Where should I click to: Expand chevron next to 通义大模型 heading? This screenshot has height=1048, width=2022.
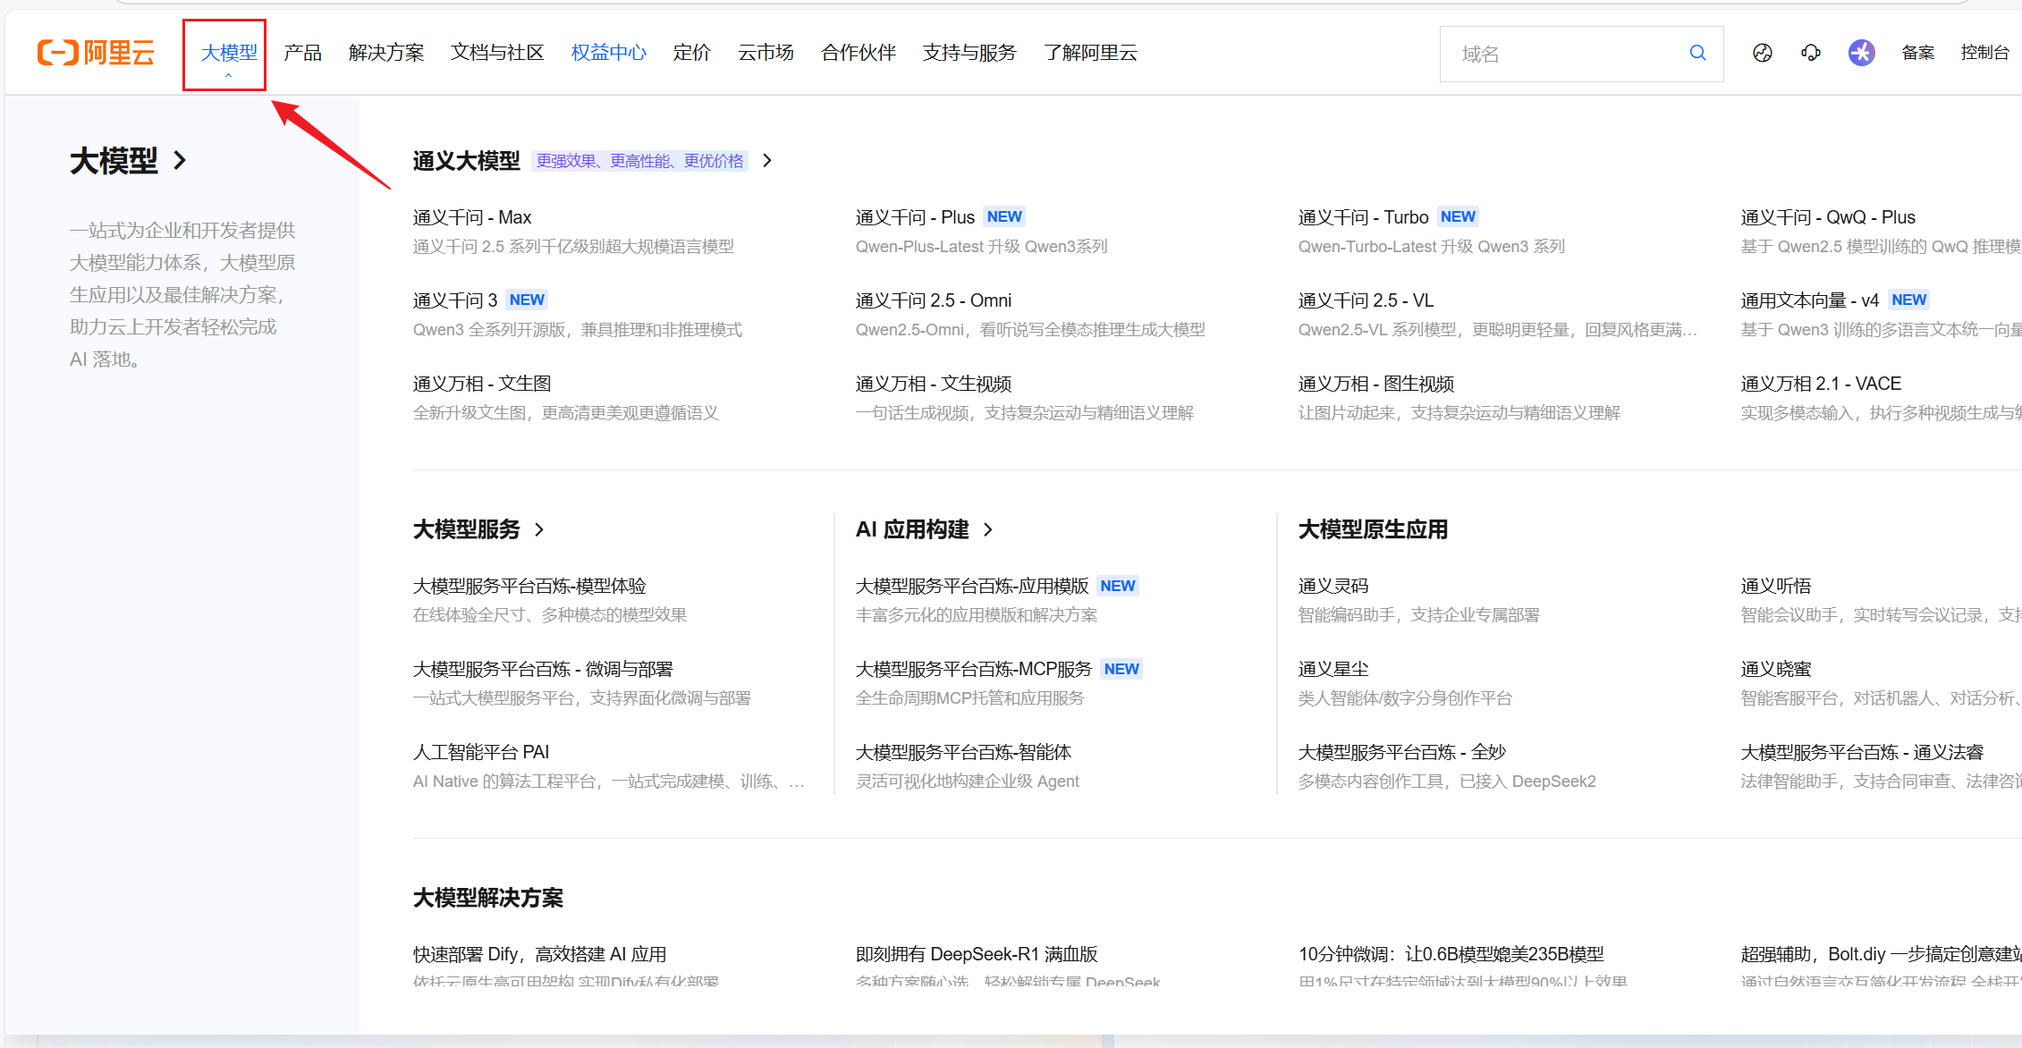(767, 160)
